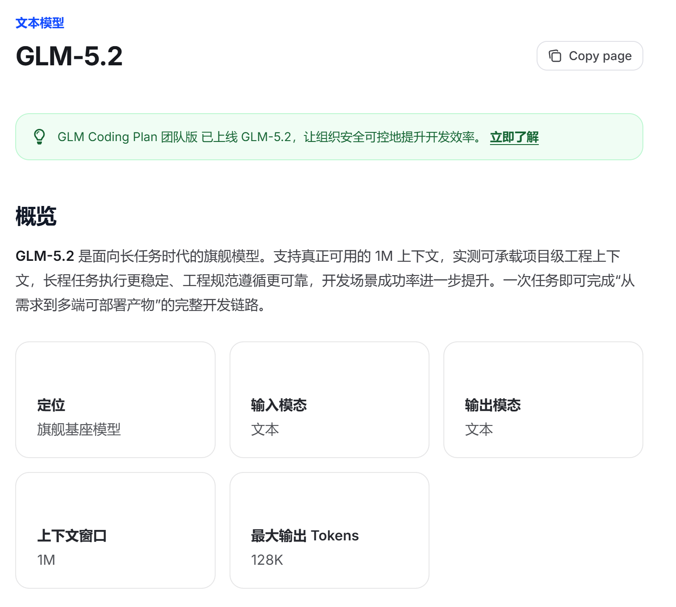This screenshot has height=607, width=676.
Task: Click the 文本模型 breadcrumb link
Action: pos(40,23)
